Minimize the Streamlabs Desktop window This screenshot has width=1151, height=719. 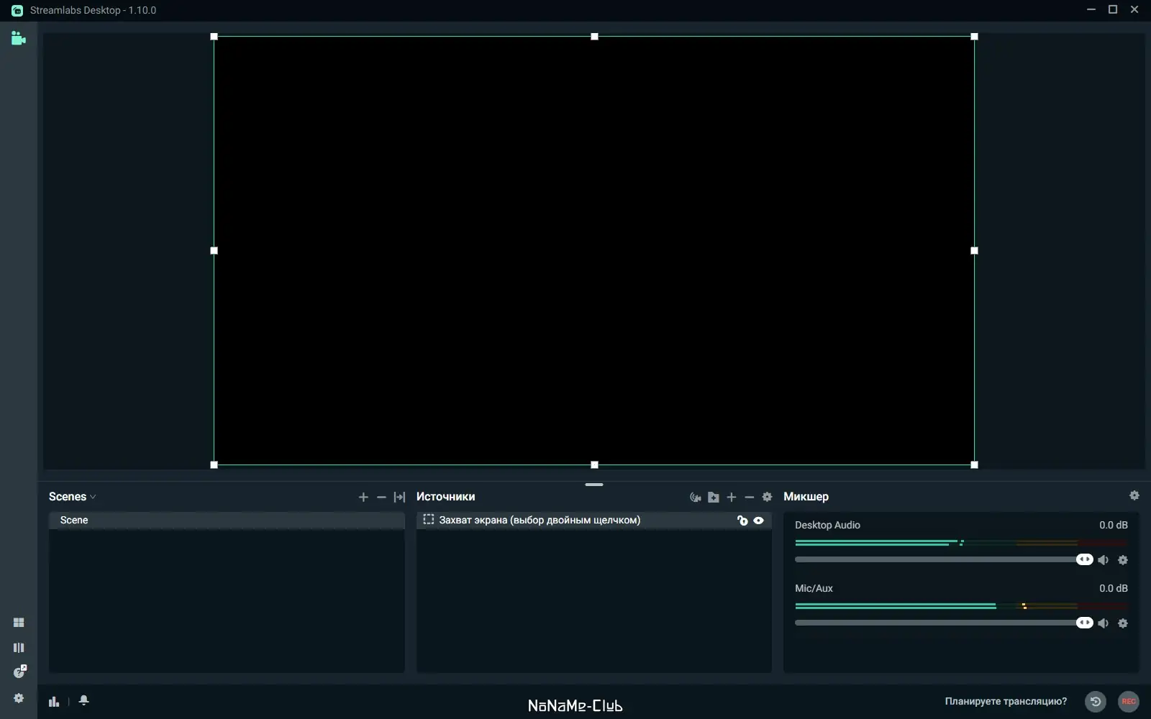(x=1091, y=10)
